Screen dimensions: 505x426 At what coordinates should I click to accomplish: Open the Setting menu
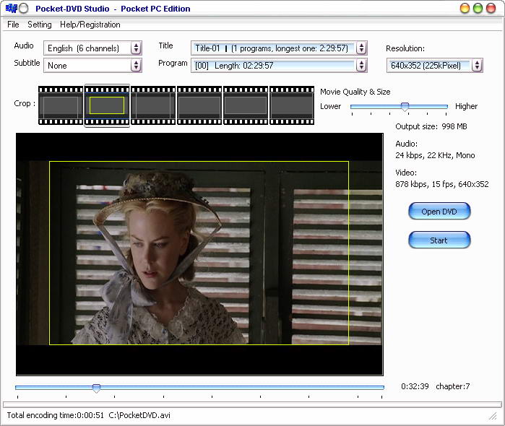40,25
